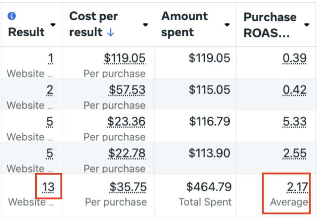Click the $464.79 total spent amount
317x218 pixels.
pyautogui.click(x=209, y=187)
